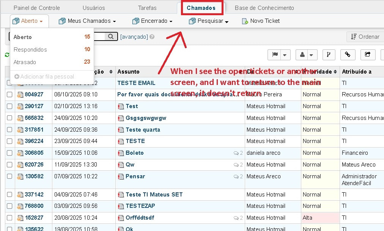The height and width of the screenshot is (231, 384).
Task: Select Atrasado in the open queue menu
Action: [25, 62]
